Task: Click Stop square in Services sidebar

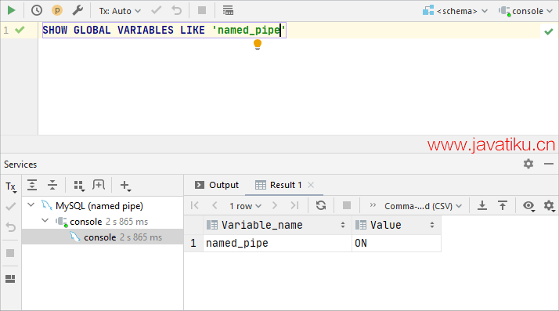Action: [10, 253]
